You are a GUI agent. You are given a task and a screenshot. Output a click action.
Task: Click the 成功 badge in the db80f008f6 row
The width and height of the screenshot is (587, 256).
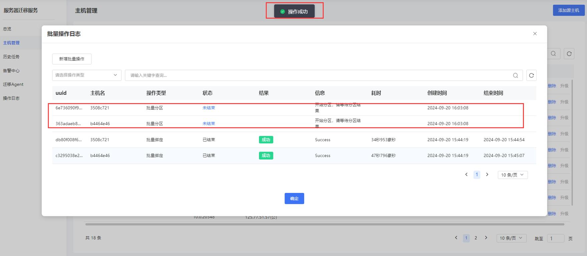click(266, 140)
